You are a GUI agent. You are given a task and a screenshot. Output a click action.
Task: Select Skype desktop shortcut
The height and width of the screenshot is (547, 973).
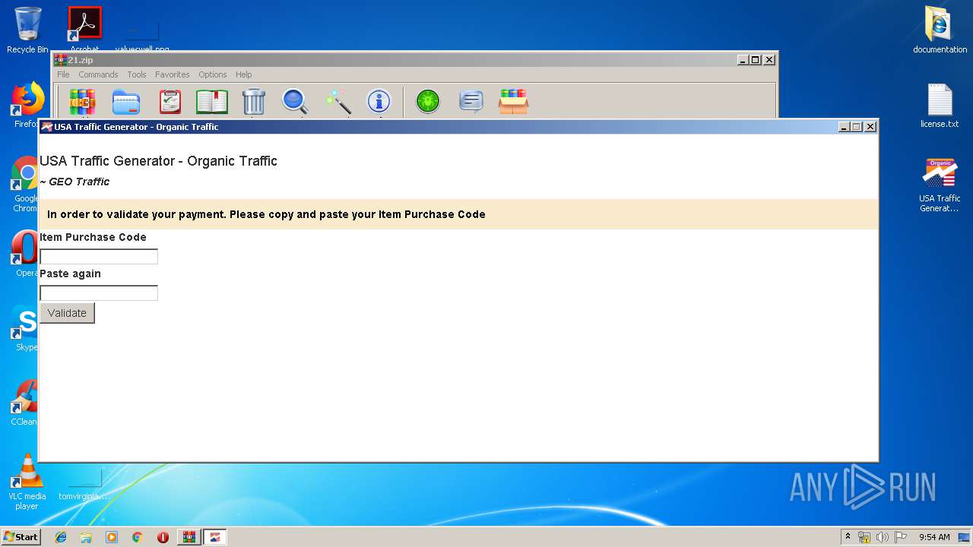click(x=25, y=327)
